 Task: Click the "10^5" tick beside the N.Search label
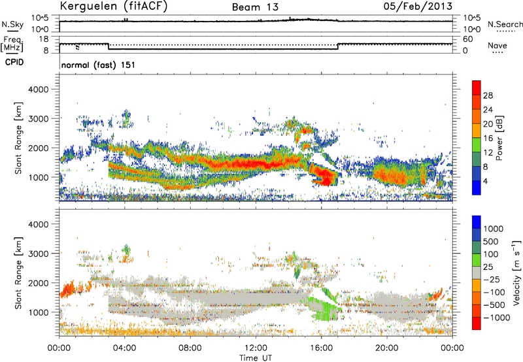tap(472, 18)
